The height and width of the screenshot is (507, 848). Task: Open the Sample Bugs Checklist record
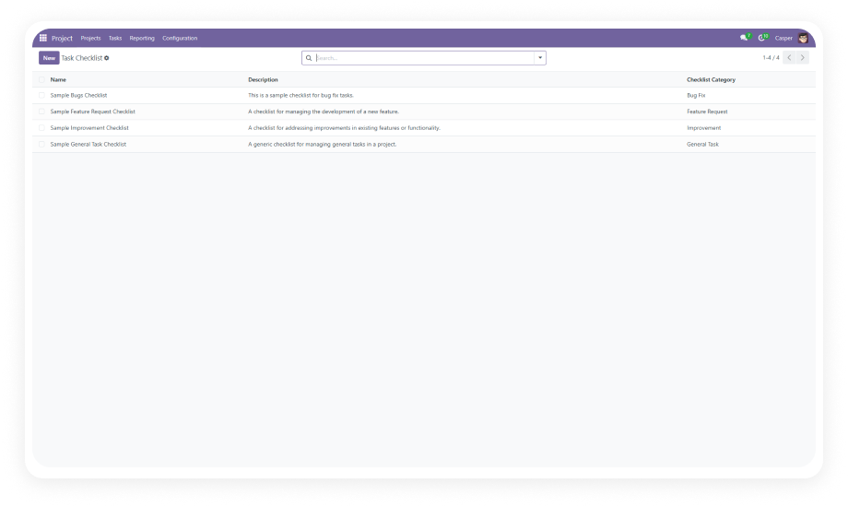pos(78,95)
